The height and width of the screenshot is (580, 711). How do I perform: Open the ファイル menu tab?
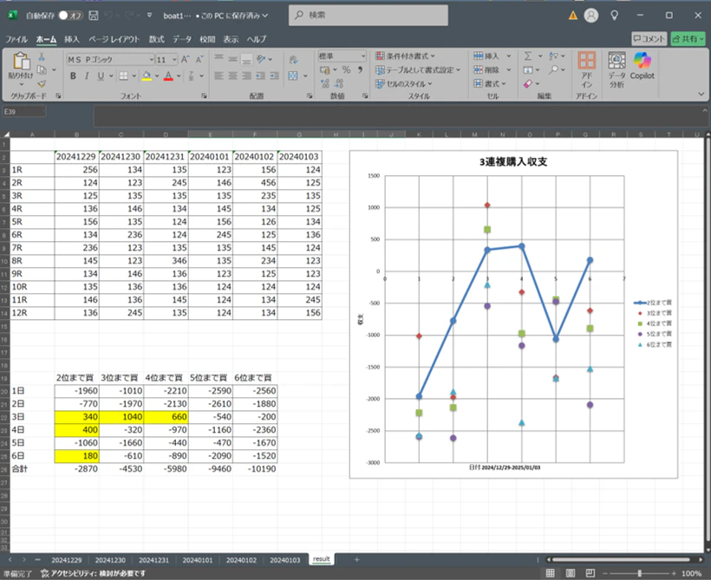pyautogui.click(x=16, y=40)
